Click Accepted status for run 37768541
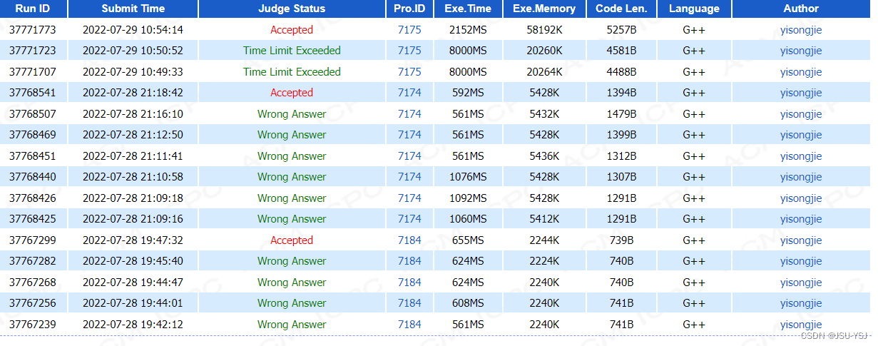This screenshot has height=346, width=878. pos(292,93)
